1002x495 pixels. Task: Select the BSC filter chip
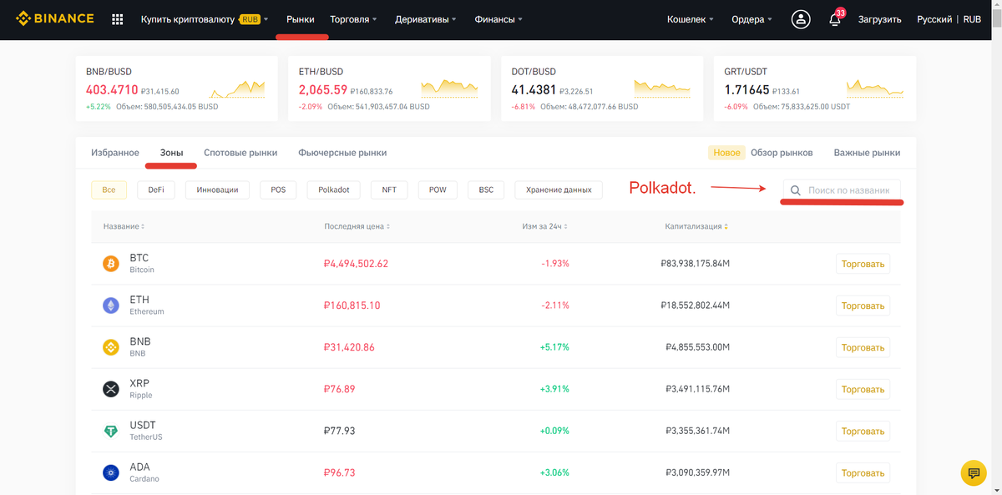click(486, 189)
